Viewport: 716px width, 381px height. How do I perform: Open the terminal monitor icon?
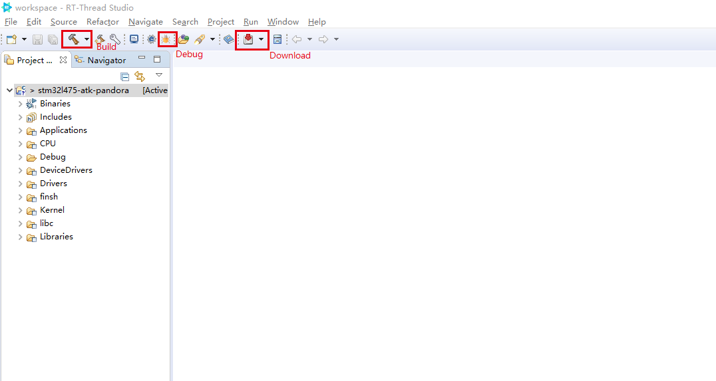[134, 39]
